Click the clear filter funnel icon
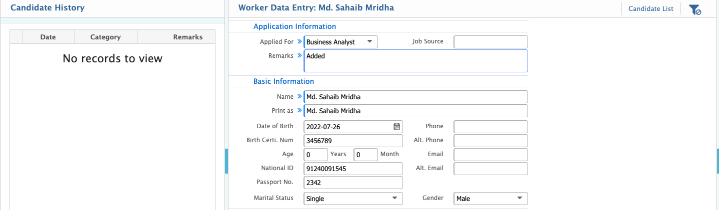This screenshot has width=719, height=210. (x=695, y=9)
